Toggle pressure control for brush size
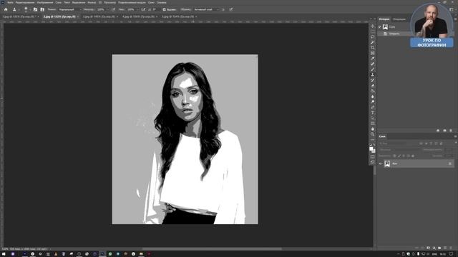Viewport: 458px width, 257px height. (x=231, y=9)
